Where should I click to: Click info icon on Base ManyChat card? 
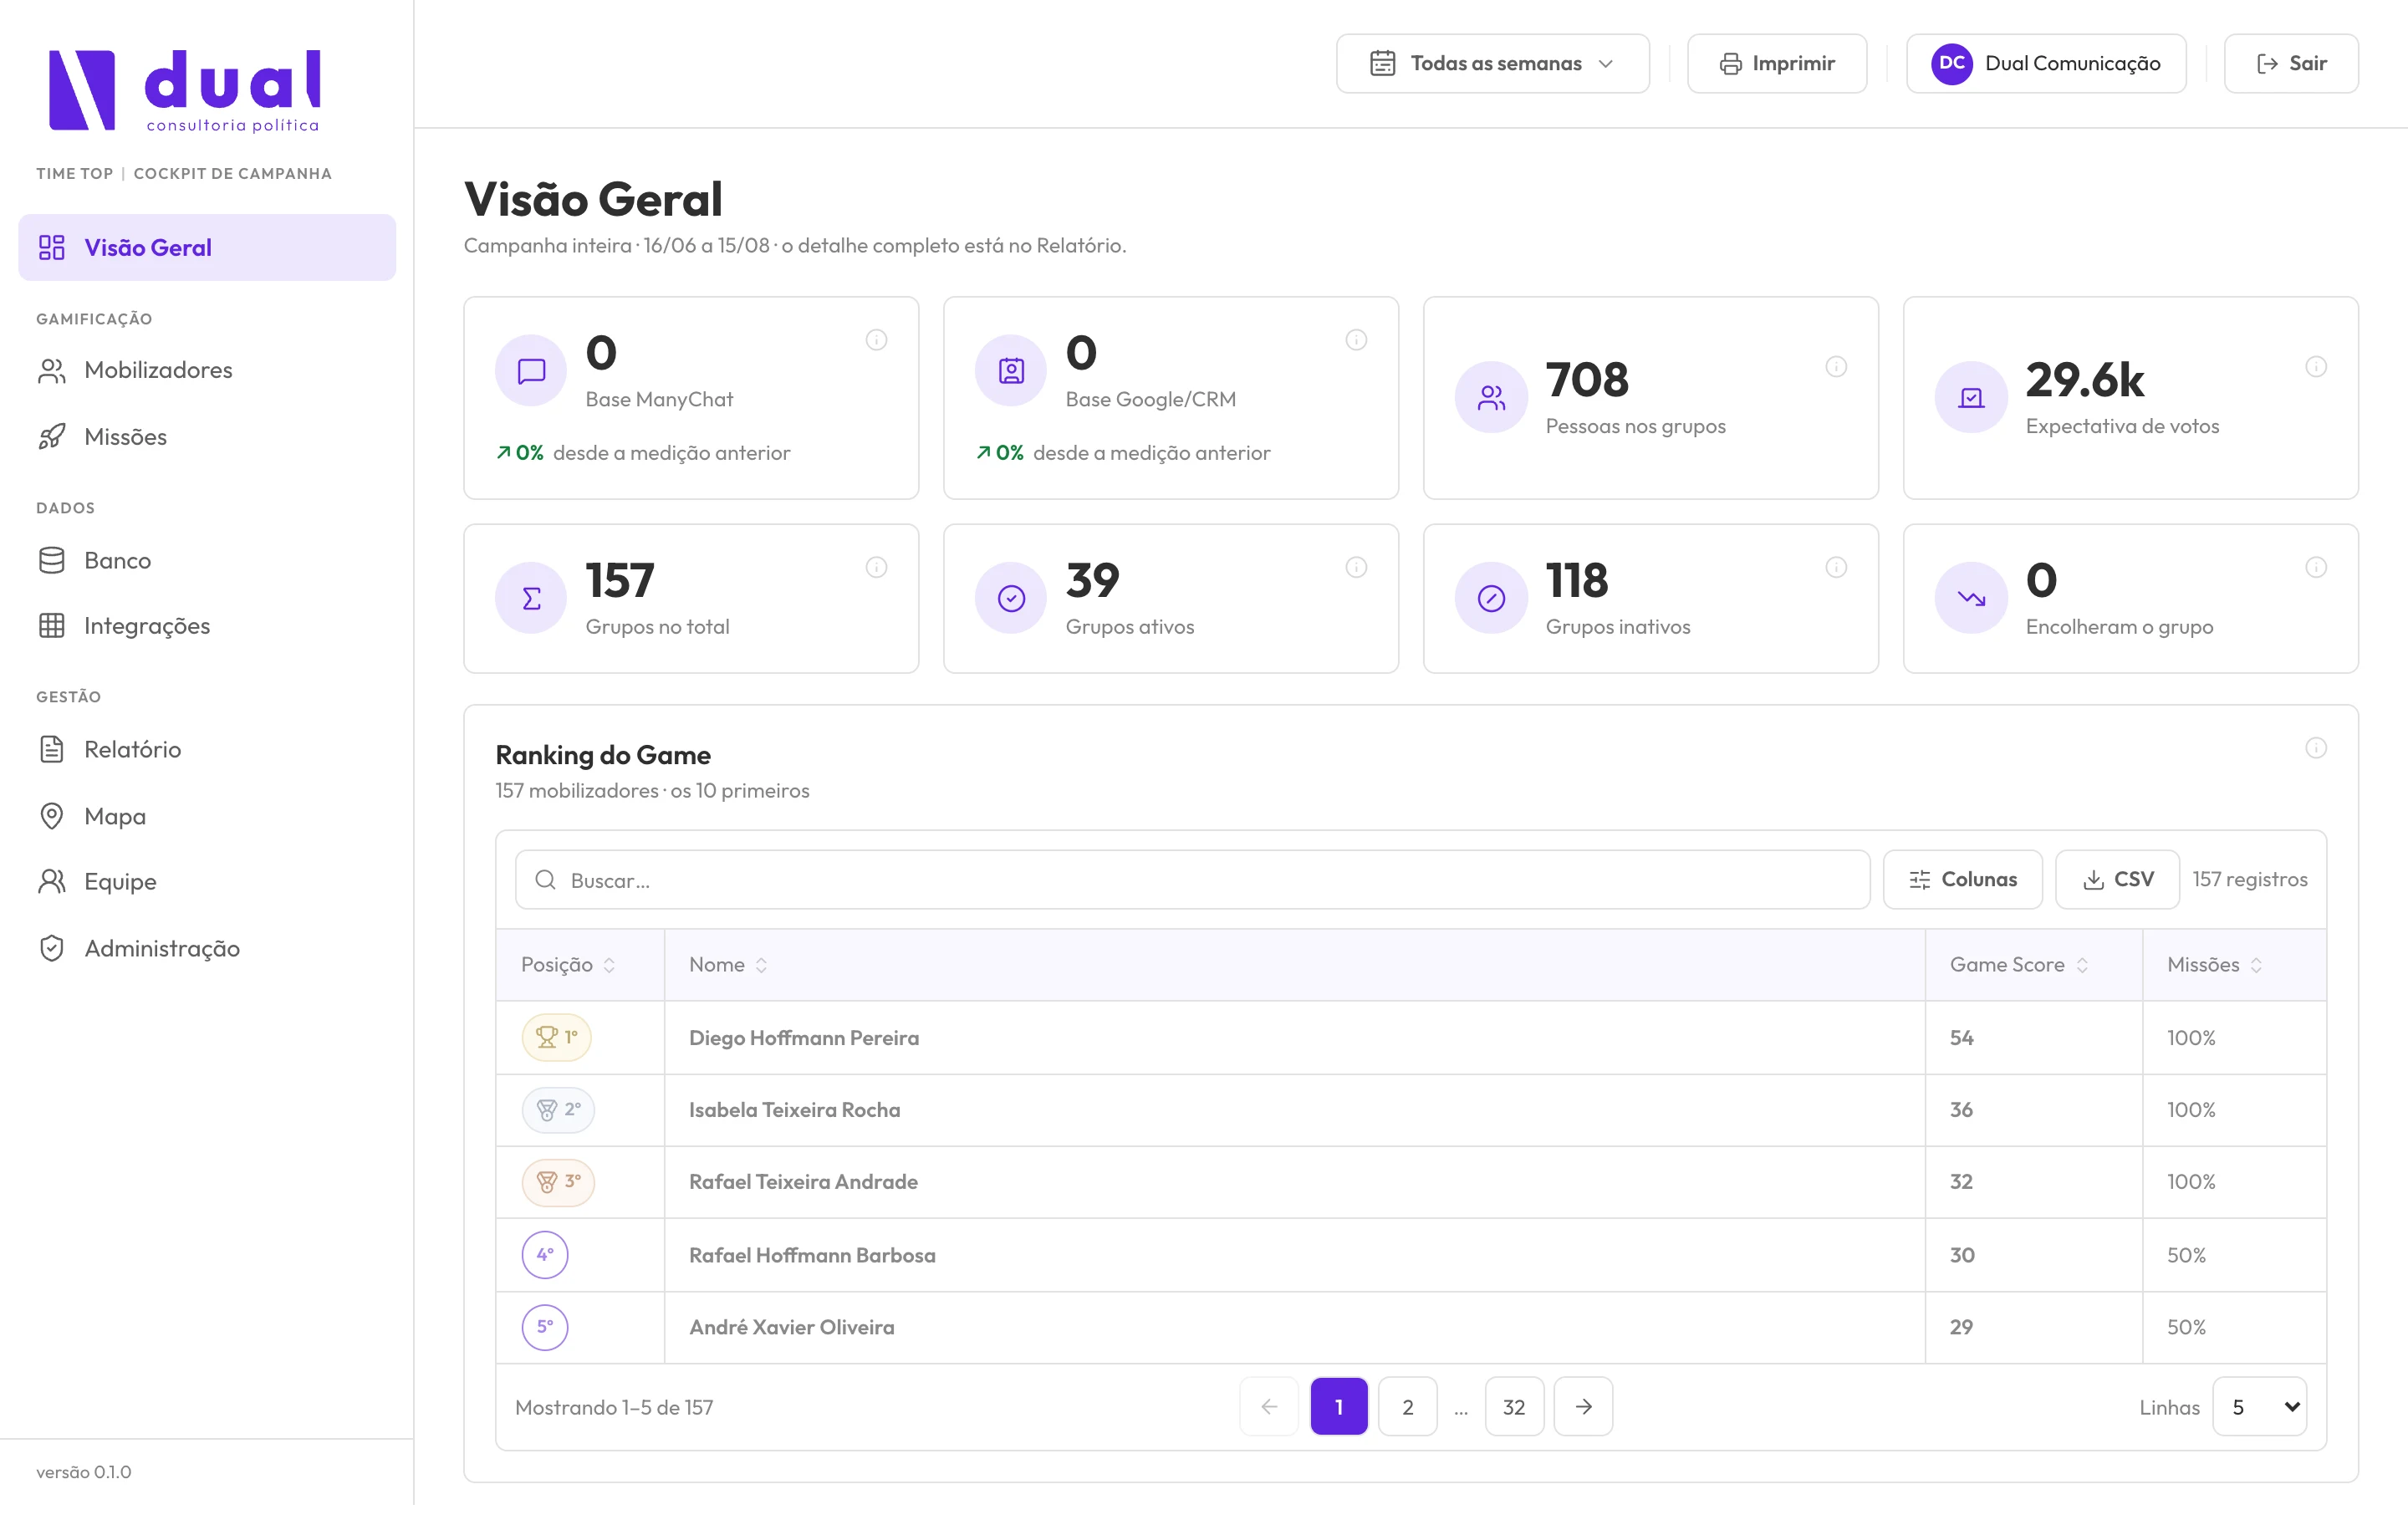pyautogui.click(x=876, y=340)
